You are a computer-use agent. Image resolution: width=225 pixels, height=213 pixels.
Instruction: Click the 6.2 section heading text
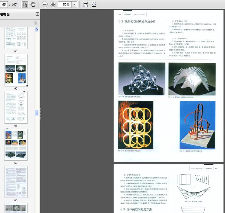(137, 22)
